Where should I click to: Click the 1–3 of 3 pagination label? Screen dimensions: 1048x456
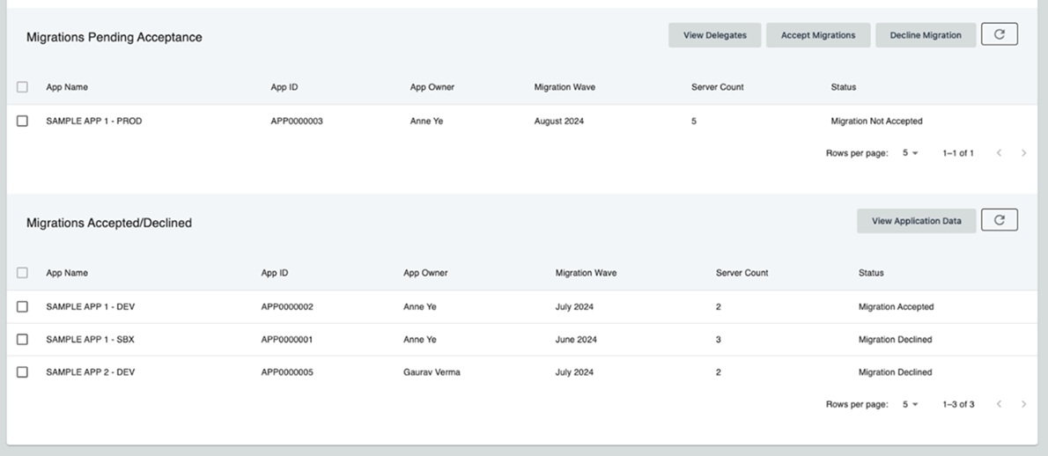pos(958,404)
